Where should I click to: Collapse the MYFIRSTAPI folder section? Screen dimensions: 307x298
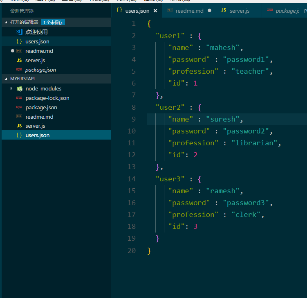(6, 79)
